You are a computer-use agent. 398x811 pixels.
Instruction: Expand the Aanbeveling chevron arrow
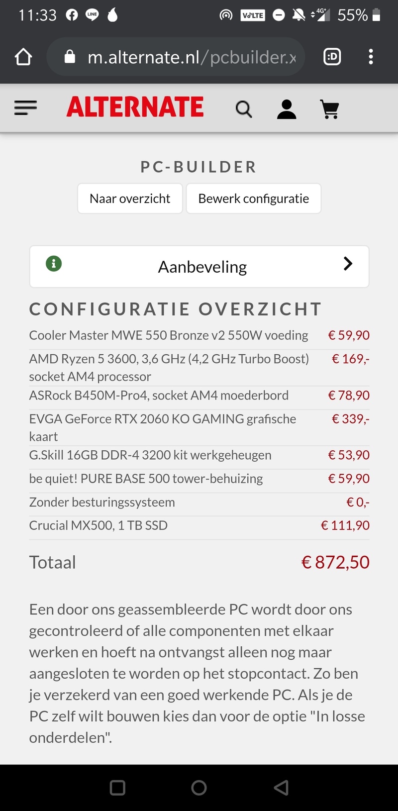348,264
